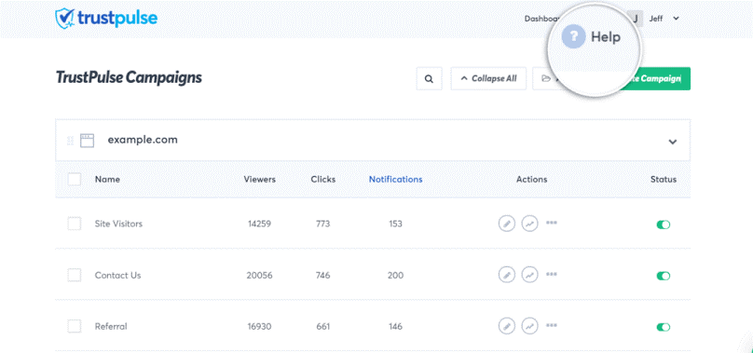Sort by the Clicks column

point(323,179)
